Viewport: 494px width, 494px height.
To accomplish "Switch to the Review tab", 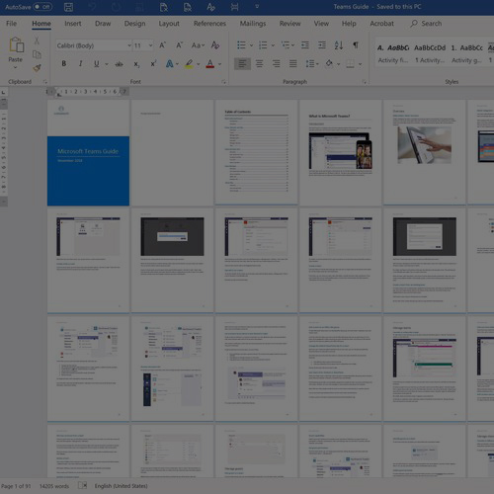I will [x=289, y=24].
